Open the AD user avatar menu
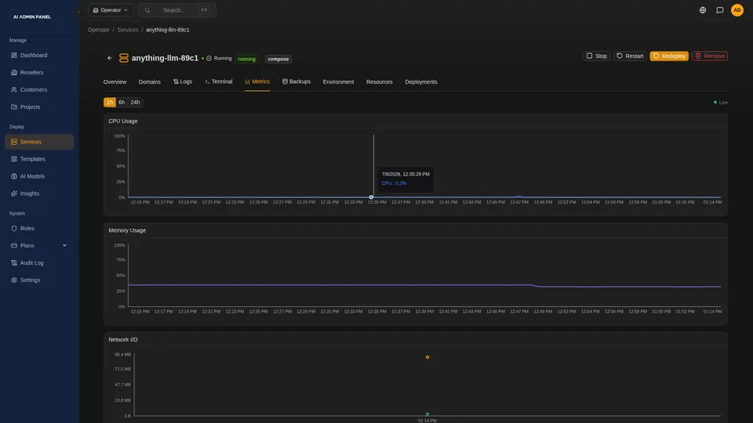The image size is (753, 423). [737, 10]
